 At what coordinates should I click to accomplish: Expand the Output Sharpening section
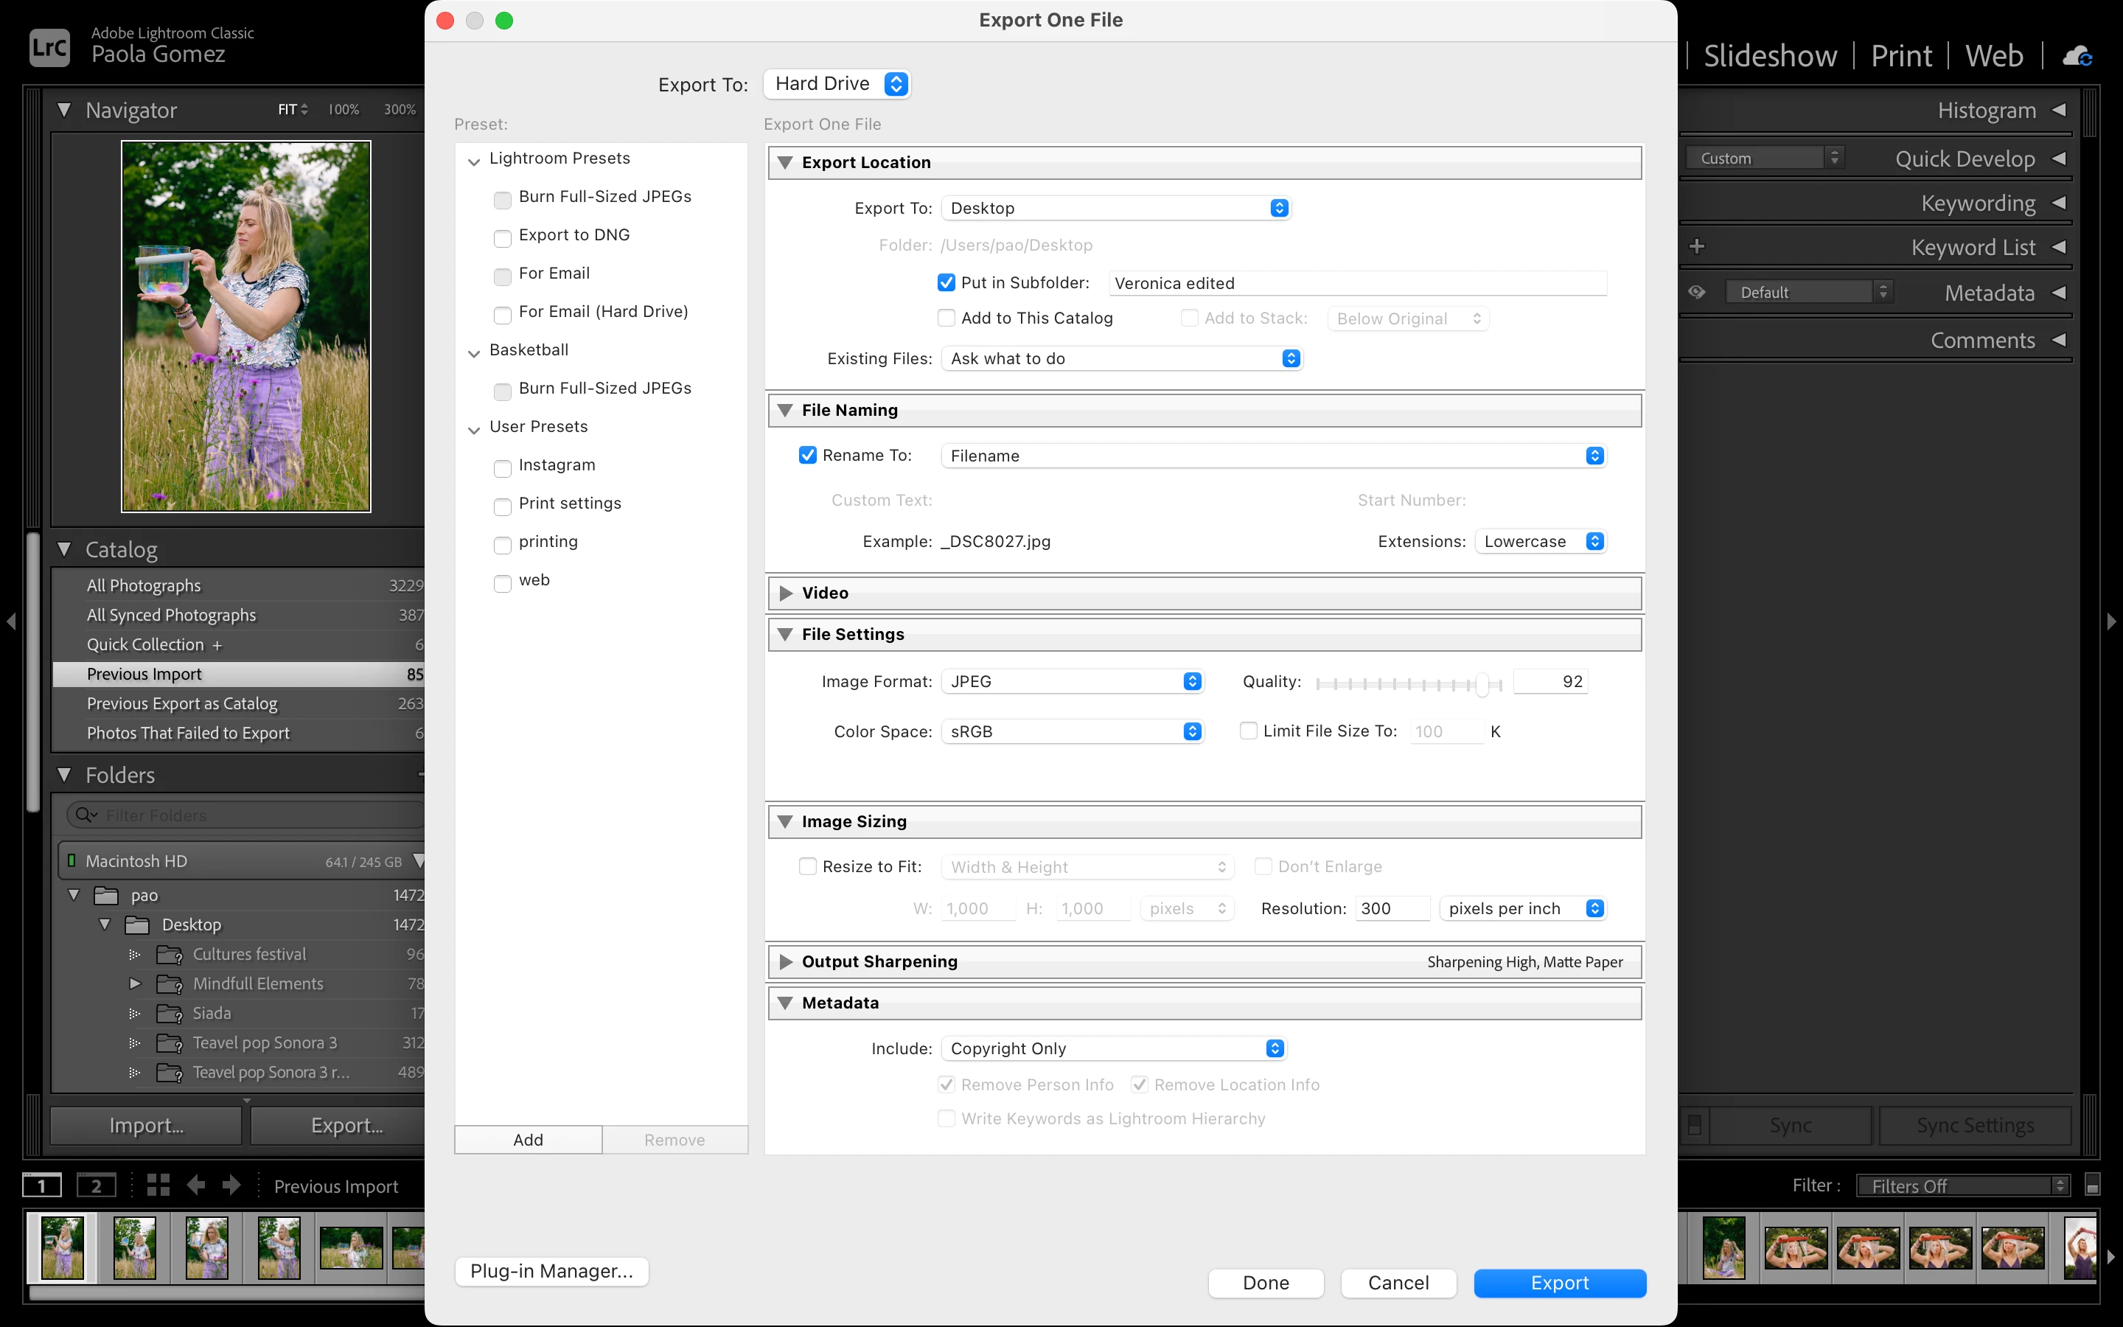[x=785, y=961]
